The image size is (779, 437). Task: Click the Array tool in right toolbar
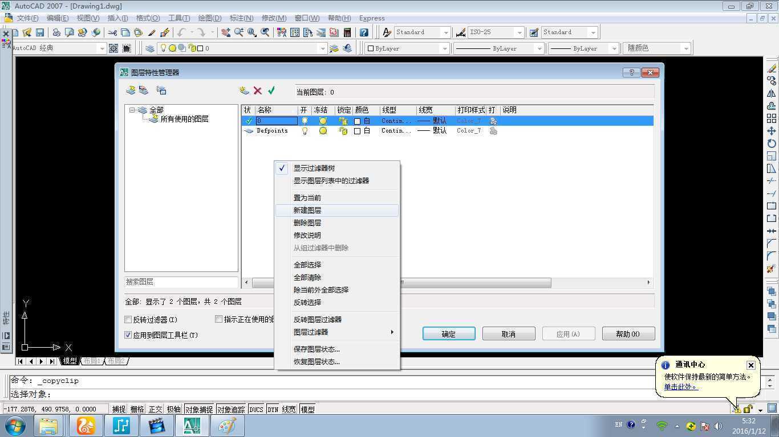point(772,118)
